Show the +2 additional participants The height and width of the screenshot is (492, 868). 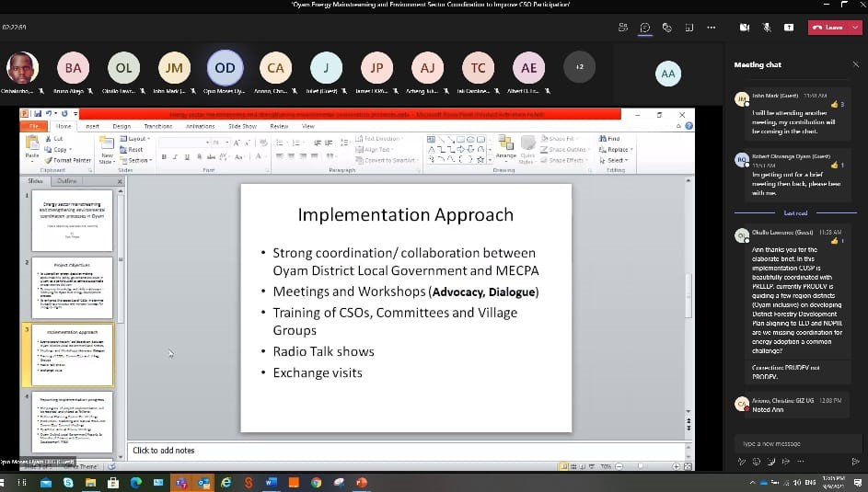[x=579, y=67]
